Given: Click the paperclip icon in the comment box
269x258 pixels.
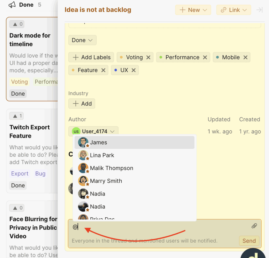Looking at the screenshot, I should 254,226.
